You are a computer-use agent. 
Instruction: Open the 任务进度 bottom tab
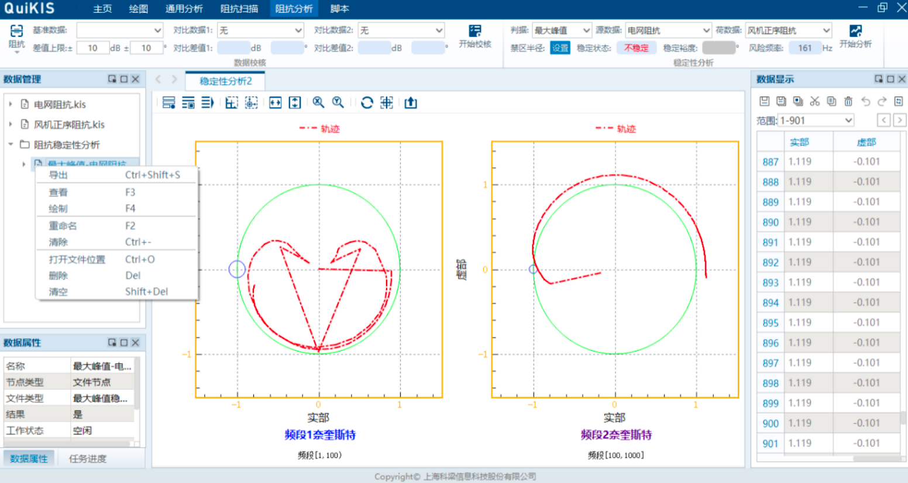[x=88, y=458]
